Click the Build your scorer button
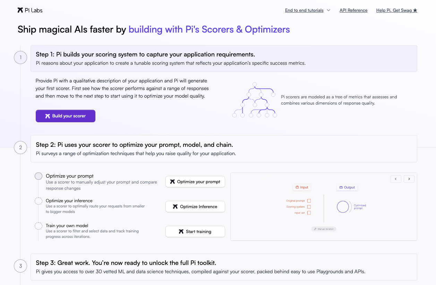Viewport: 436px width, 285px height. (x=66, y=116)
